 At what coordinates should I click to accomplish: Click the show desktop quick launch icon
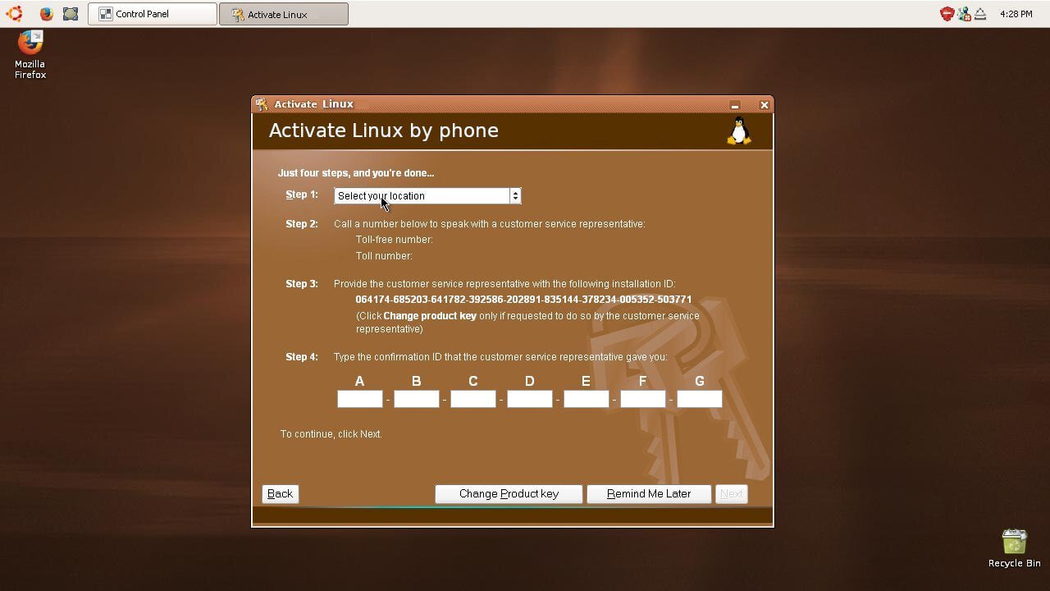(x=71, y=14)
